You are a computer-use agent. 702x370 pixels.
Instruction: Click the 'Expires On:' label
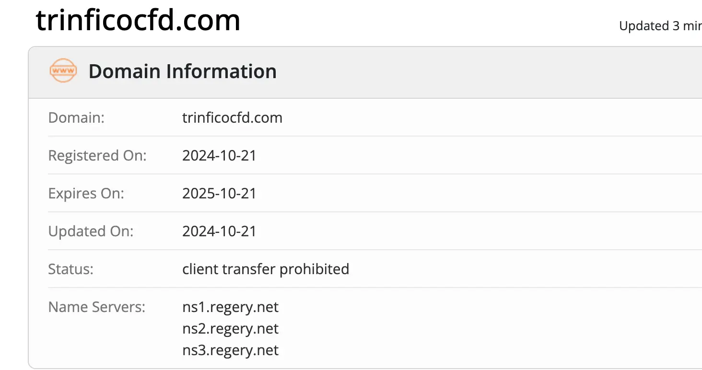tap(86, 193)
